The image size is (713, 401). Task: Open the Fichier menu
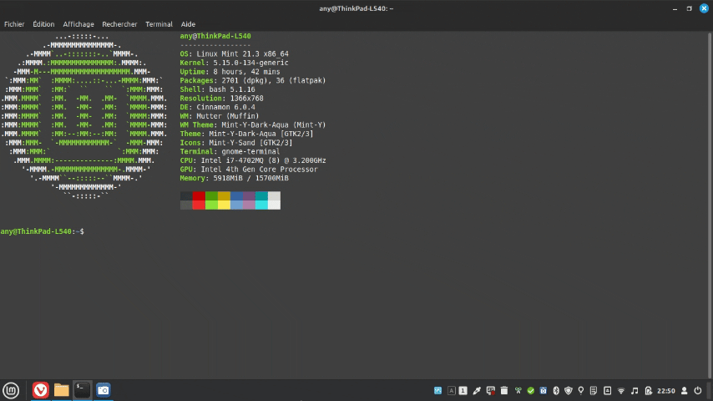(14, 24)
